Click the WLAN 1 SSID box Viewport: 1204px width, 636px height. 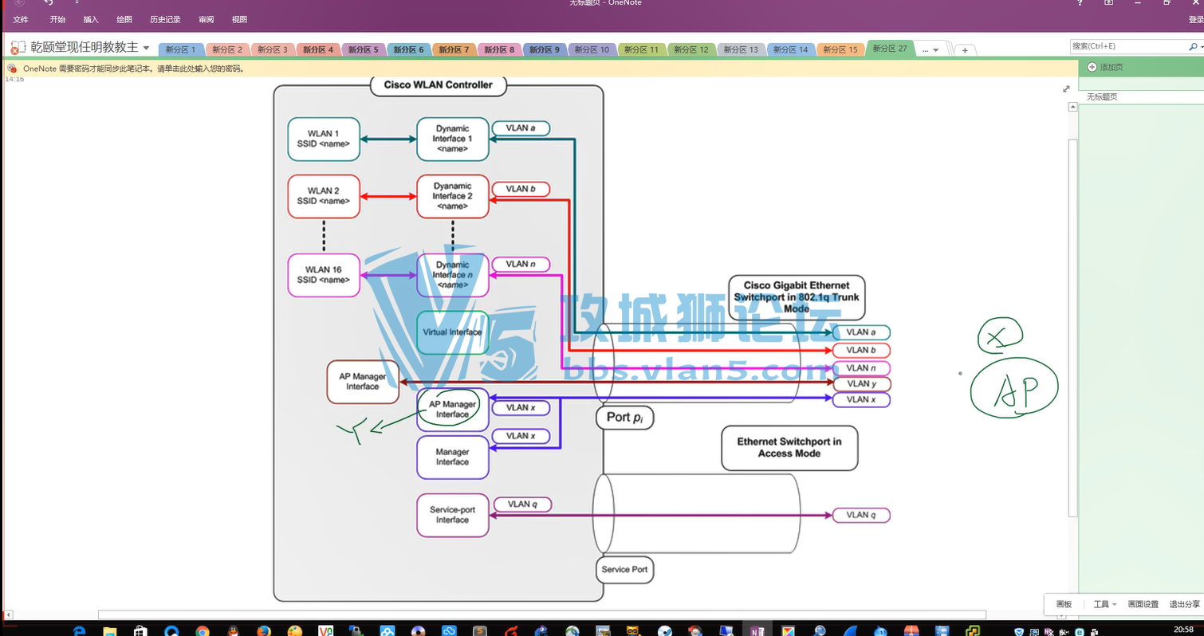point(323,139)
